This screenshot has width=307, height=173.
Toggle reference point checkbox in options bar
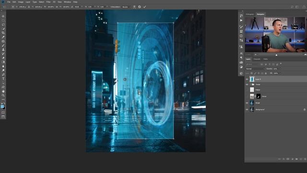coord(13,7)
